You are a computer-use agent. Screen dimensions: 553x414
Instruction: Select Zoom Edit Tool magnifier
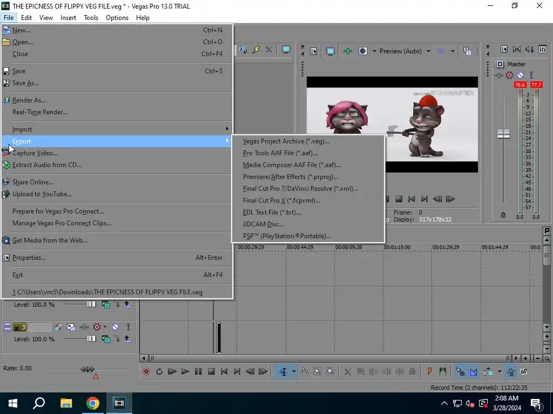[330, 371]
